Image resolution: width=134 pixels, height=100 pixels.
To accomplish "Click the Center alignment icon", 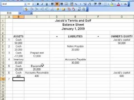I will click(57, 4).
